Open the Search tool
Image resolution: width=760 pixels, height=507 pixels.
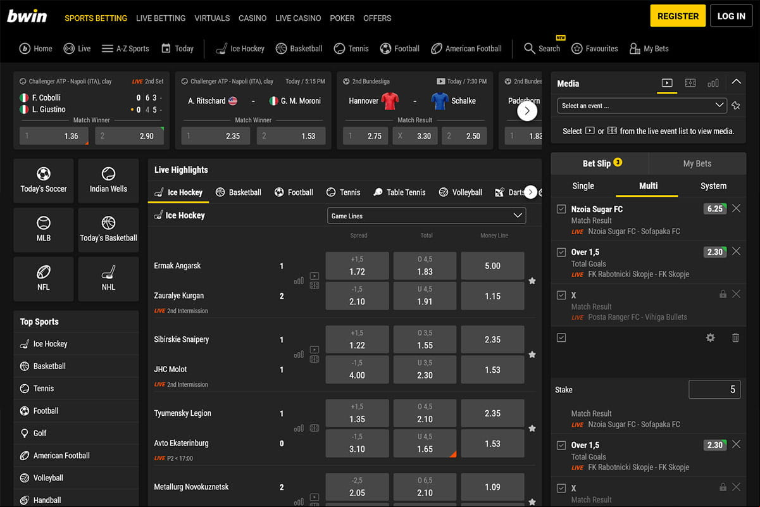[x=542, y=48]
